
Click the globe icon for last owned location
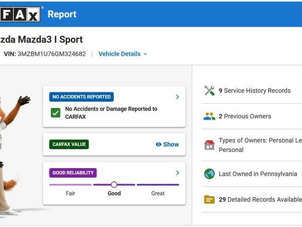point(209,174)
